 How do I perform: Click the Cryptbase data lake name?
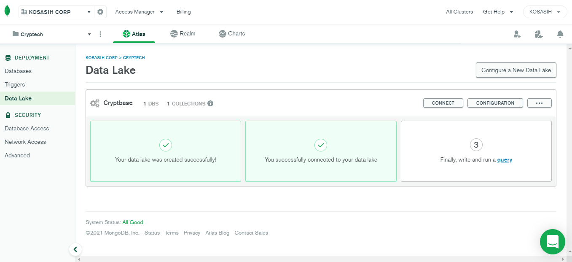point(118,103)
